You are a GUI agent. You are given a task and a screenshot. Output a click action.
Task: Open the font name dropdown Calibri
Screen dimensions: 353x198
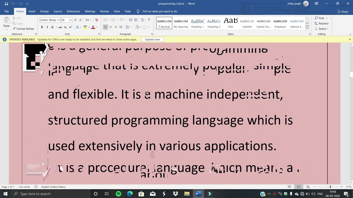(x=59, y=20)
